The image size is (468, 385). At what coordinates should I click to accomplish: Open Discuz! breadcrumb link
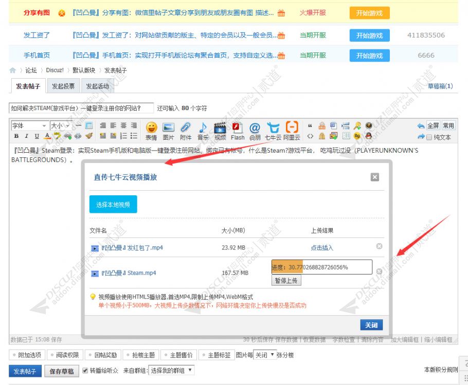pos(55,70)
